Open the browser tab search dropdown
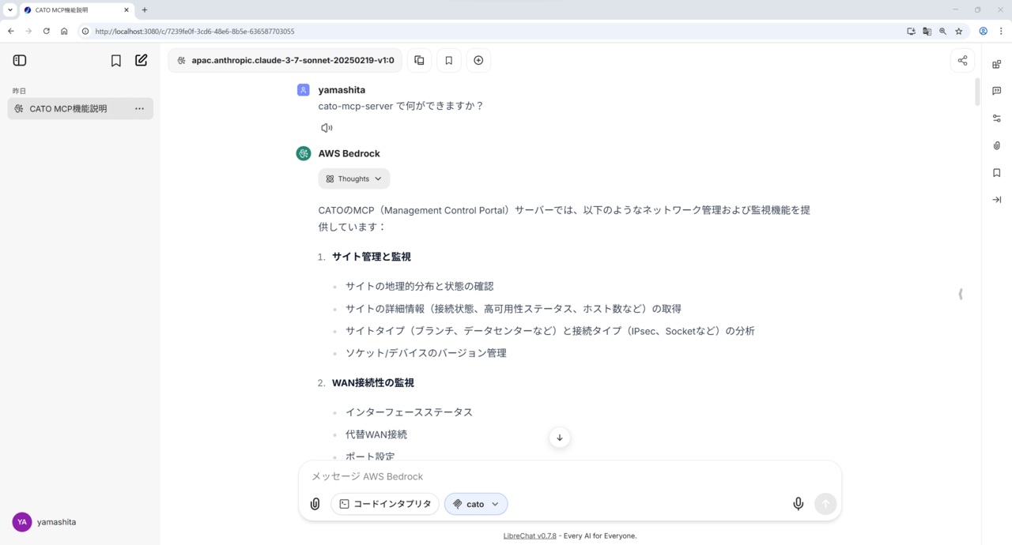 (x=9, y=10)
